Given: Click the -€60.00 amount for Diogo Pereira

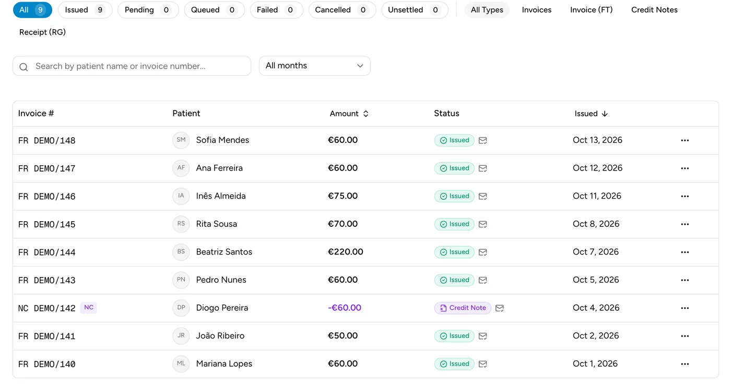Looking at the screenshot, I should click(x=345, y=308).
